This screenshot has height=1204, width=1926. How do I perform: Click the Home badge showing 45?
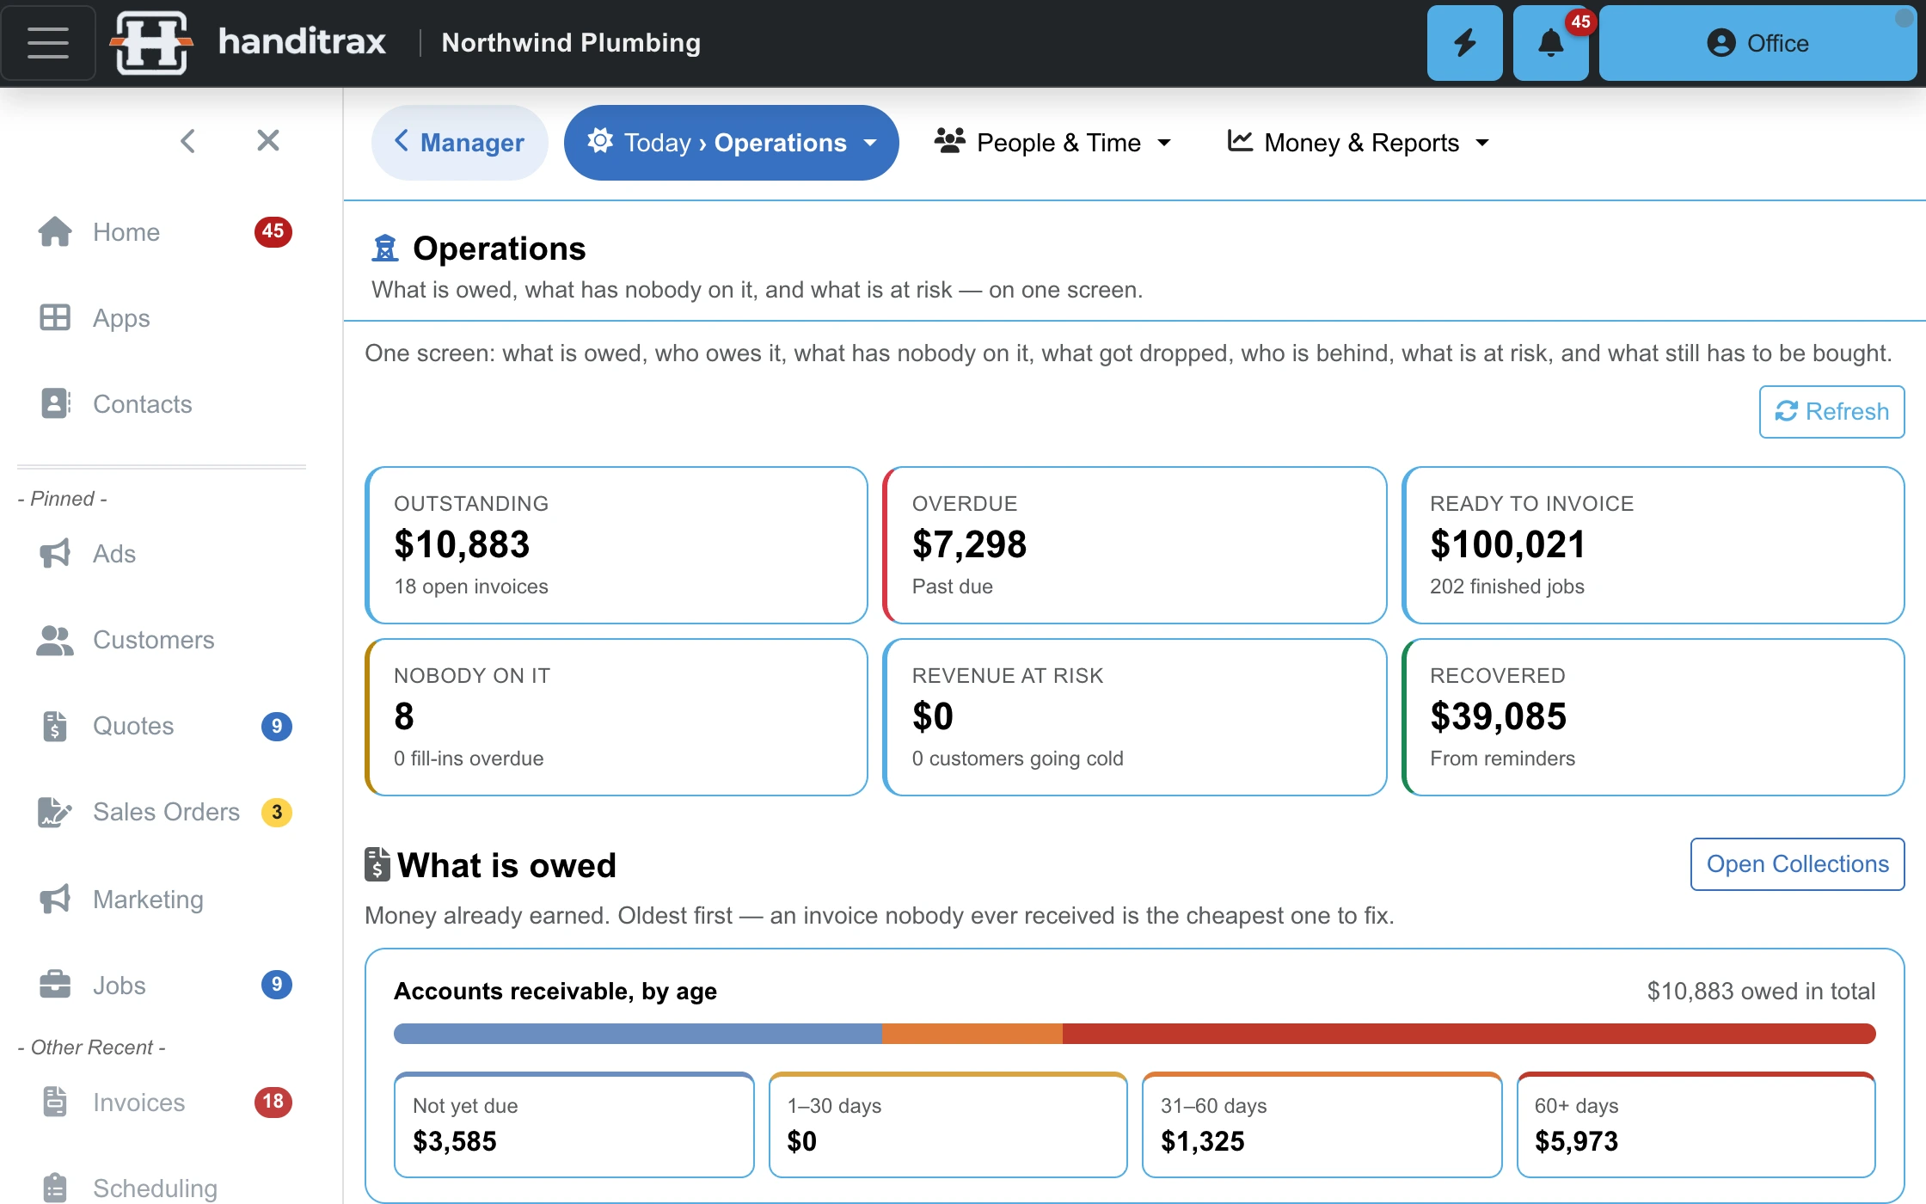point(273,231)
